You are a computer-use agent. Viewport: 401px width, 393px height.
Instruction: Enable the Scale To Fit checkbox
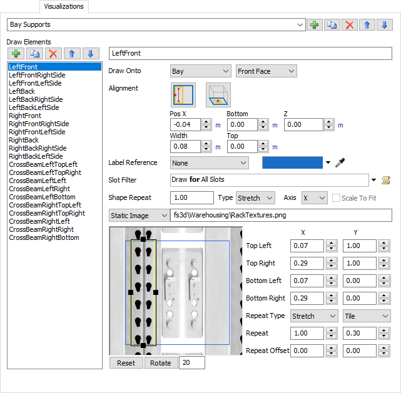click(x=338, y=198)
